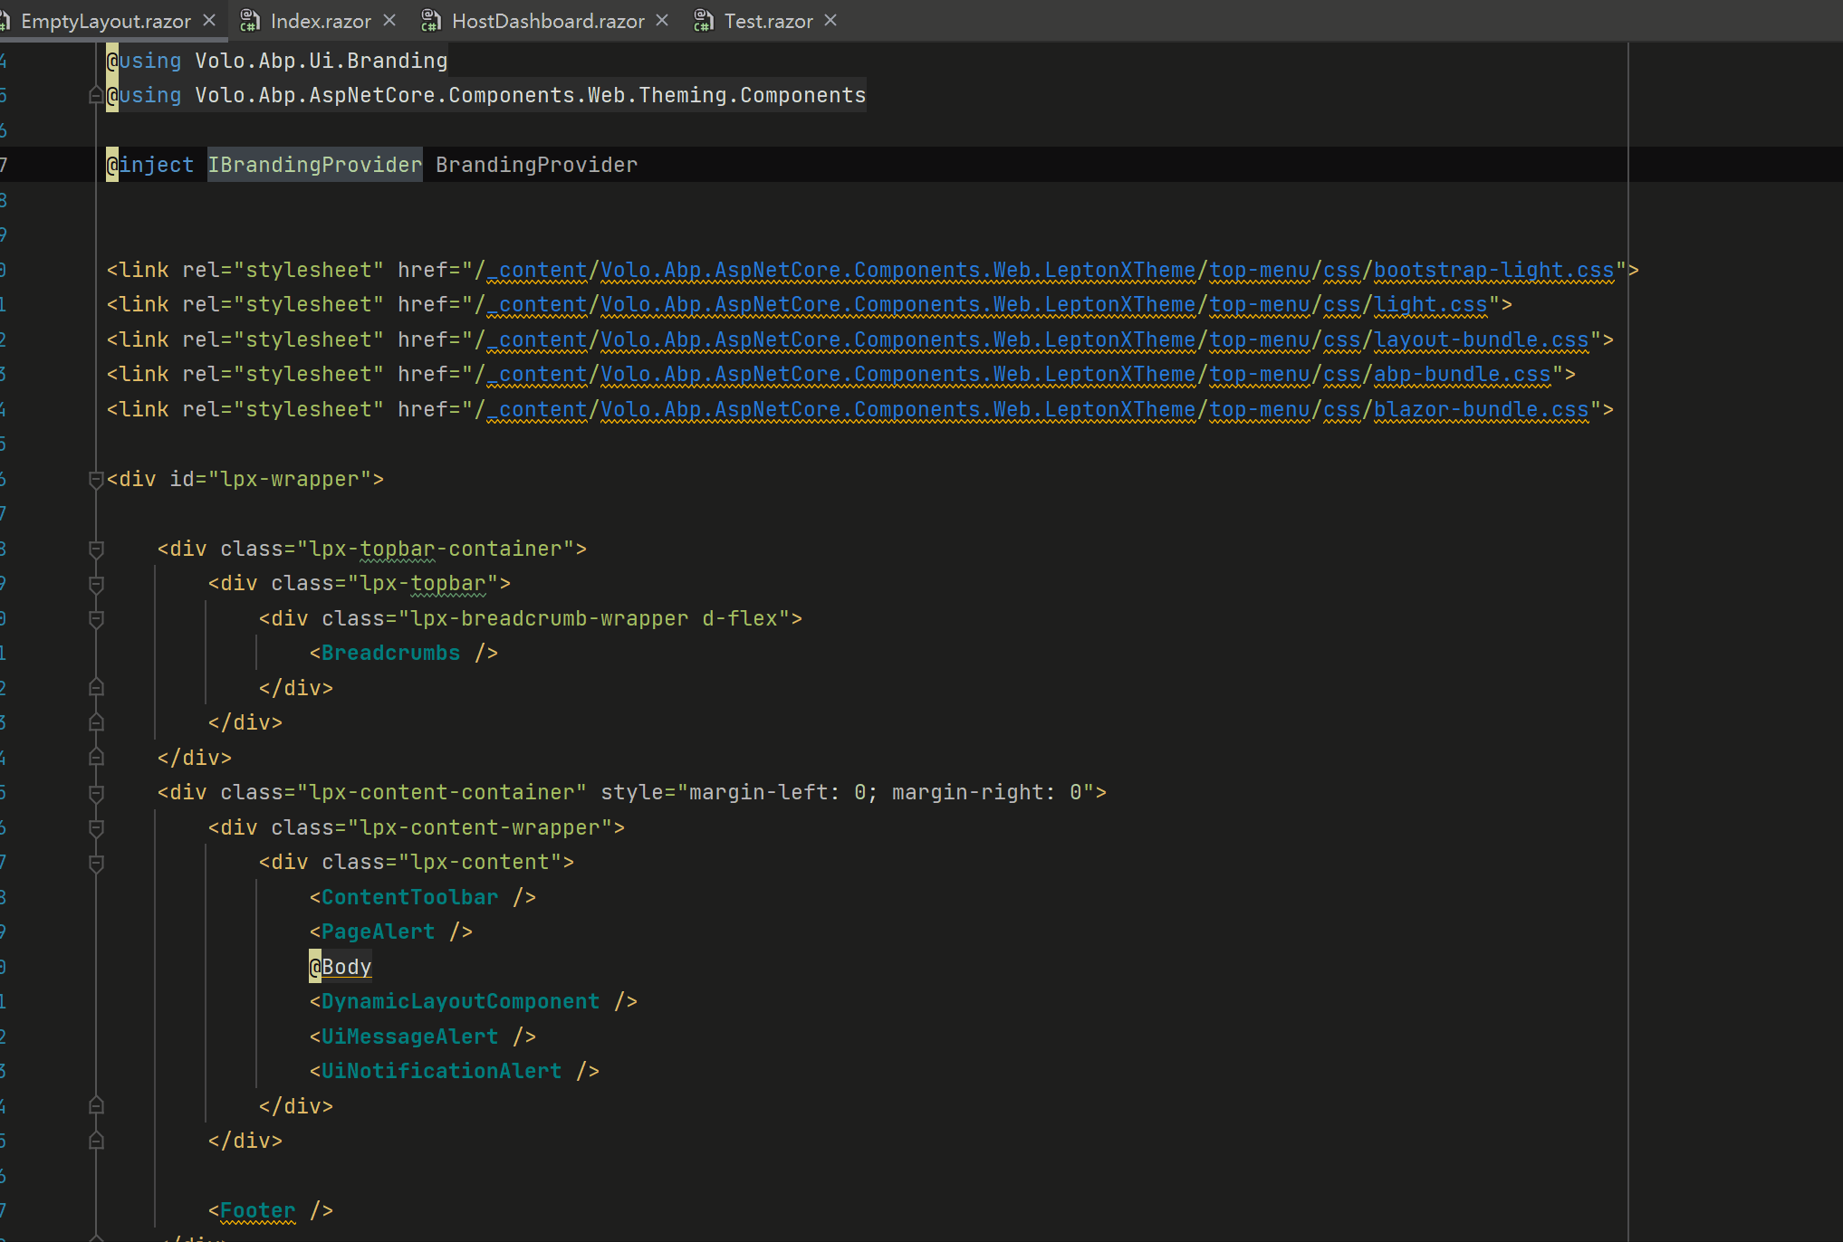The height and width of the screenshot is (1242, 1843).
Task: Collapse the lpx-topbar-container div fold marker
Action: (96, 549)
